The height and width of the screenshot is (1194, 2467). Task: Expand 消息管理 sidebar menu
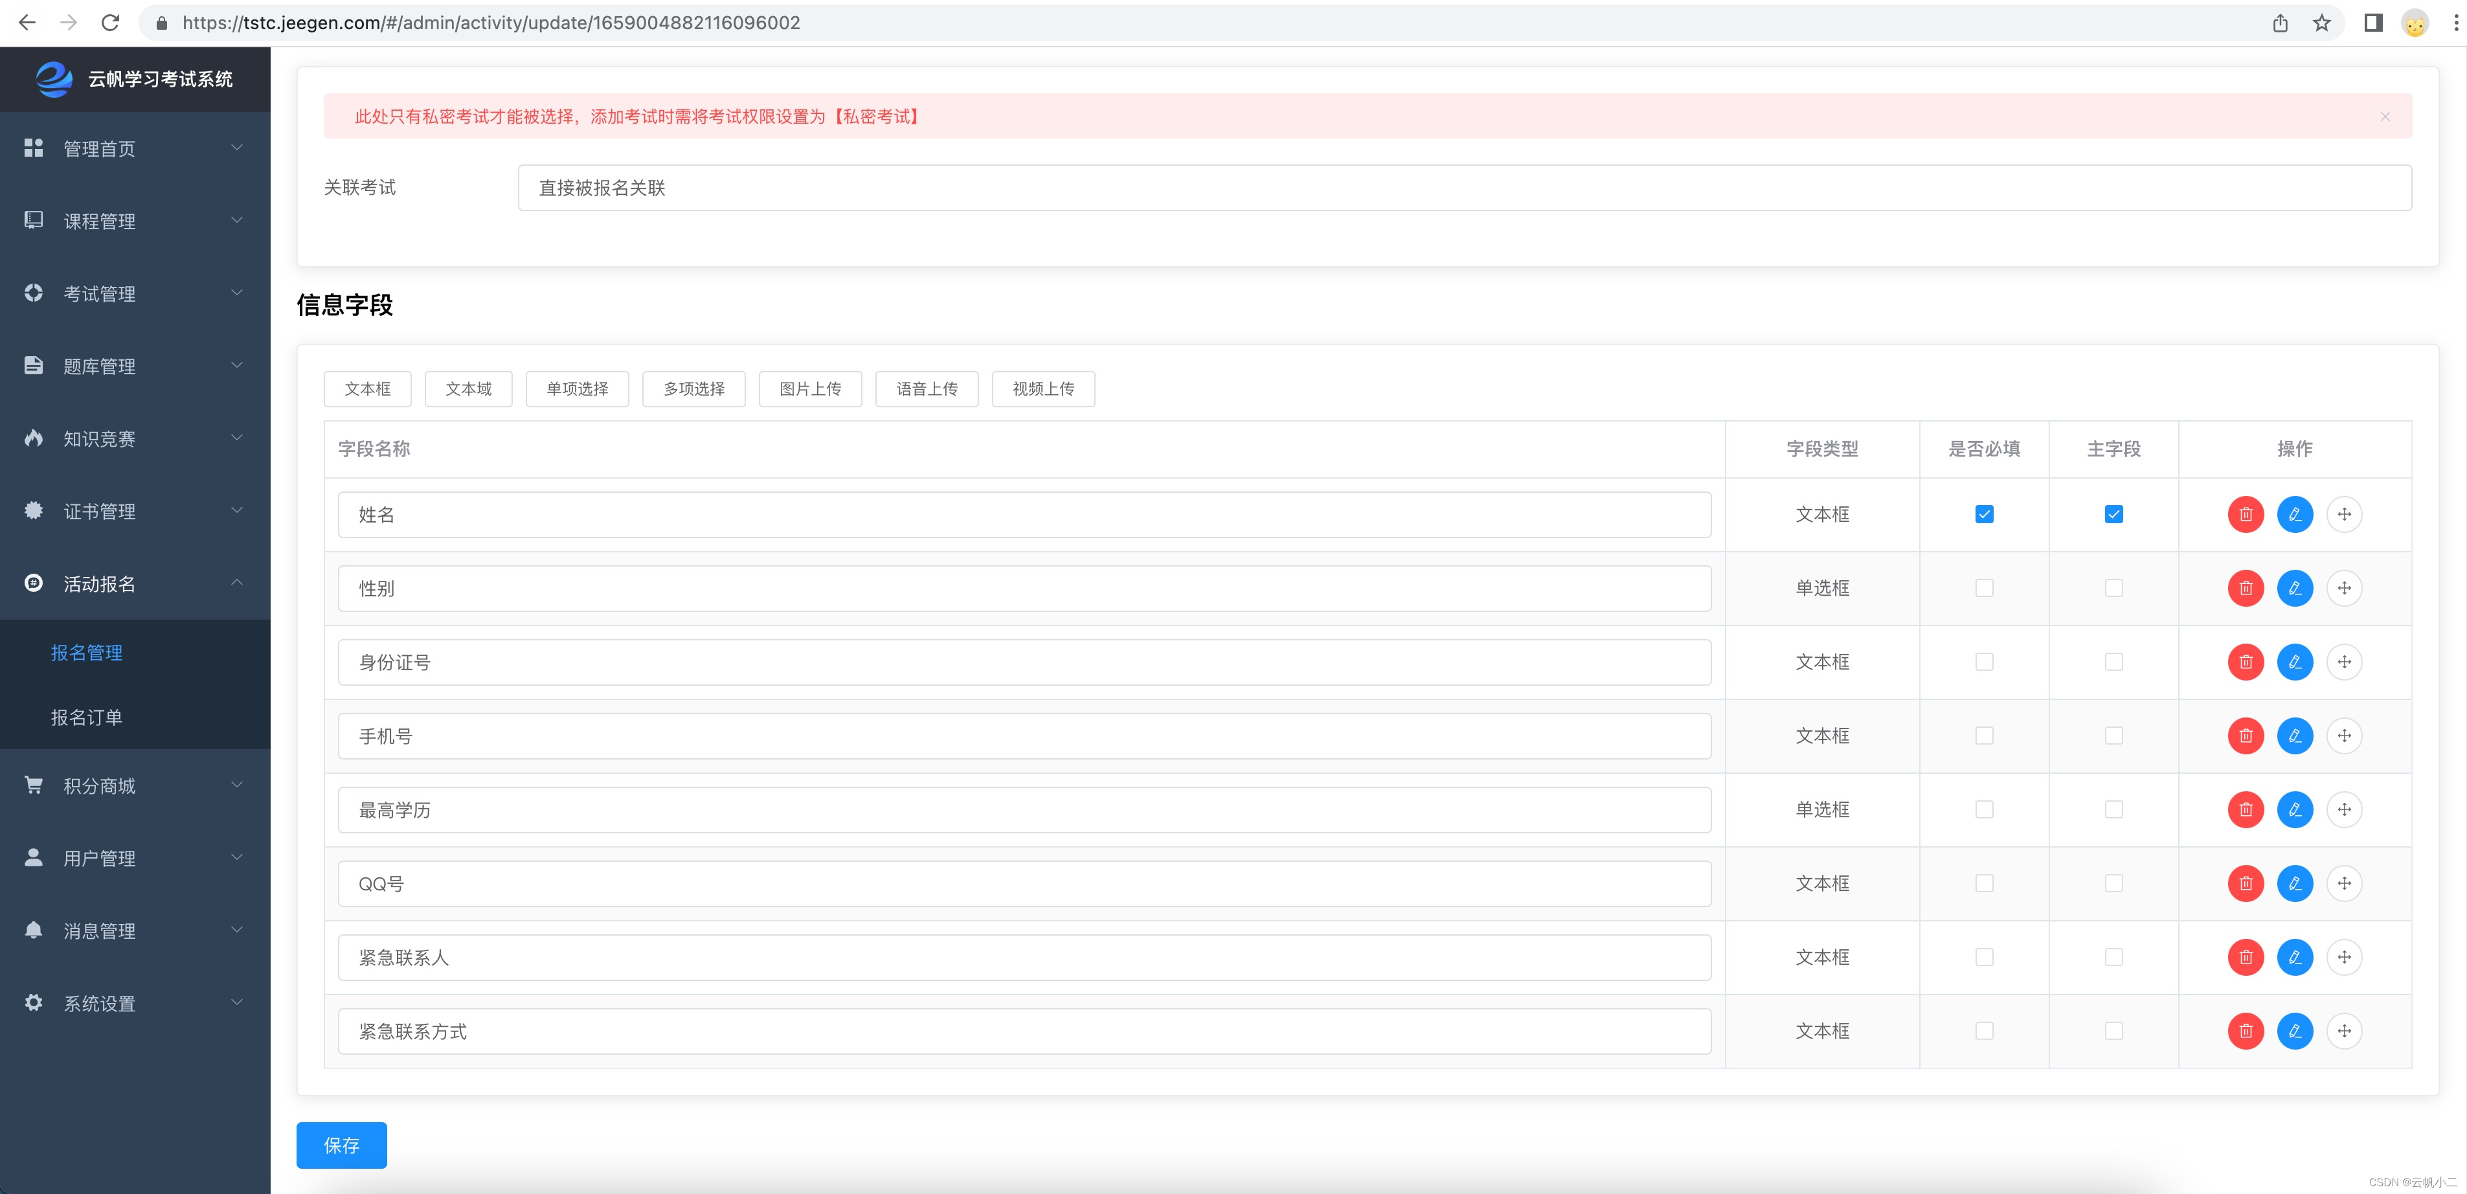[x=135, y=930]
